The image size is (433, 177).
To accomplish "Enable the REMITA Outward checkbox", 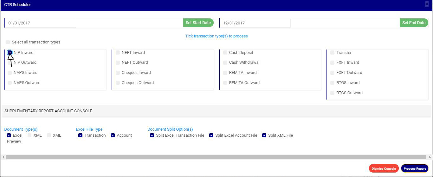I will tap(225, 83).
